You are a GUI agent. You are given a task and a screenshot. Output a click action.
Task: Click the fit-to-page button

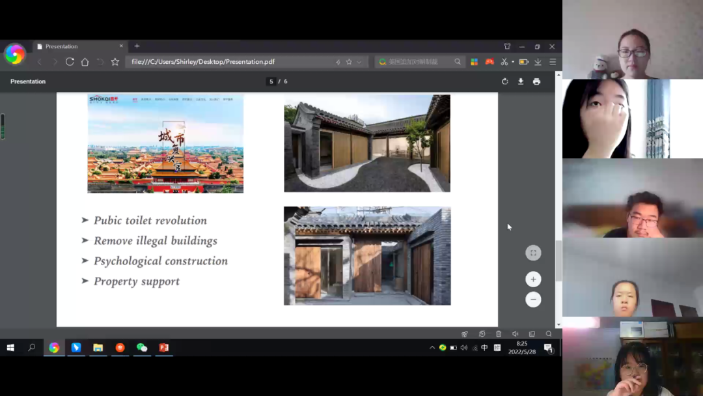point(533,253)
